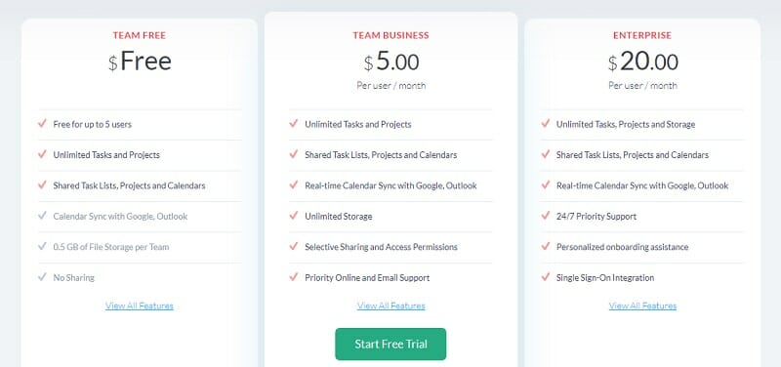Select the Team Free plan heading
The height and width of the screenshot is (367, 781).
click(x=140, y=35)
